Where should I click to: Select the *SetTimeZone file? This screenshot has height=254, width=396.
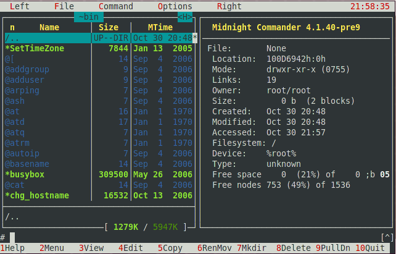(100, 48)
